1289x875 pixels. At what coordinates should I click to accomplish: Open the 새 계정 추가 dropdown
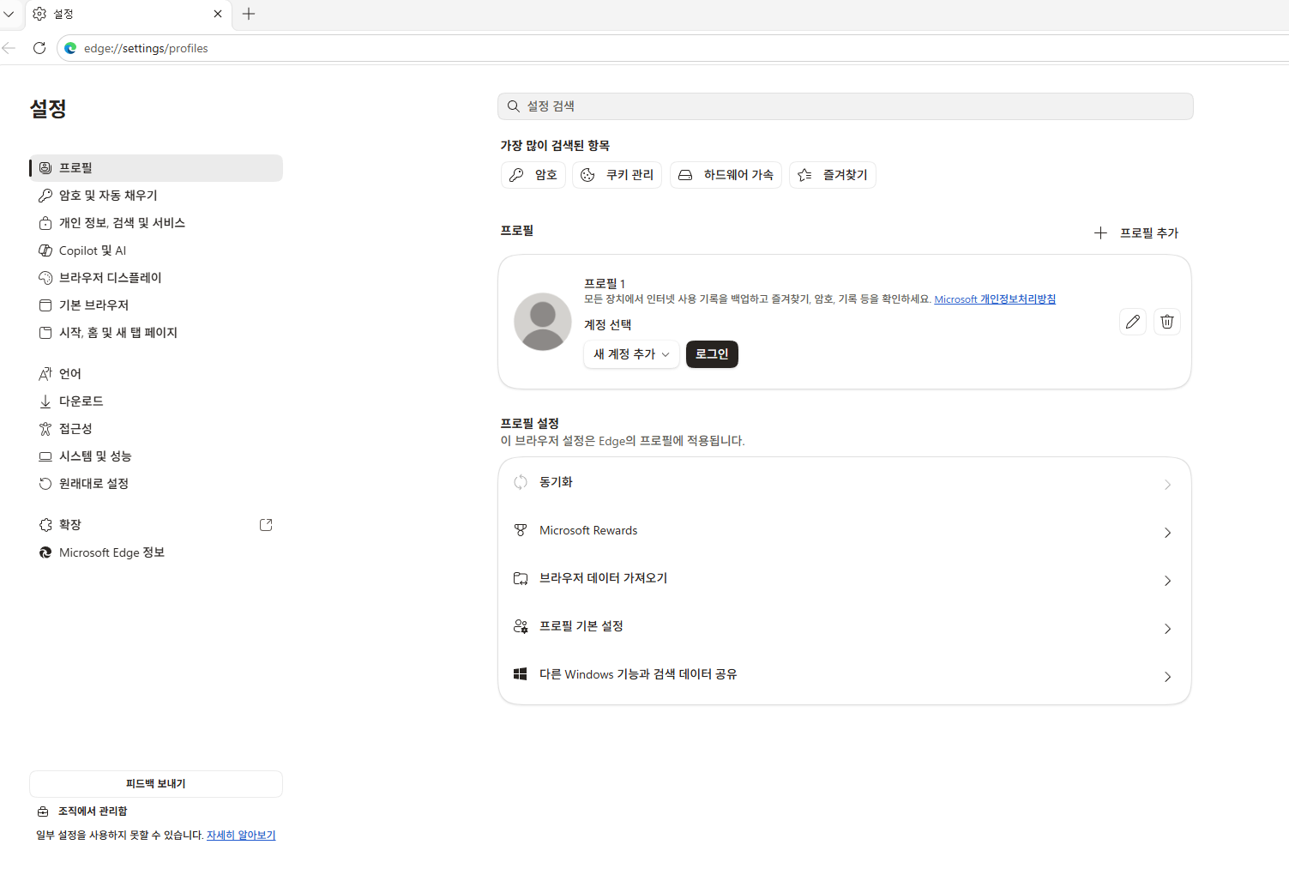coord(632,354)
